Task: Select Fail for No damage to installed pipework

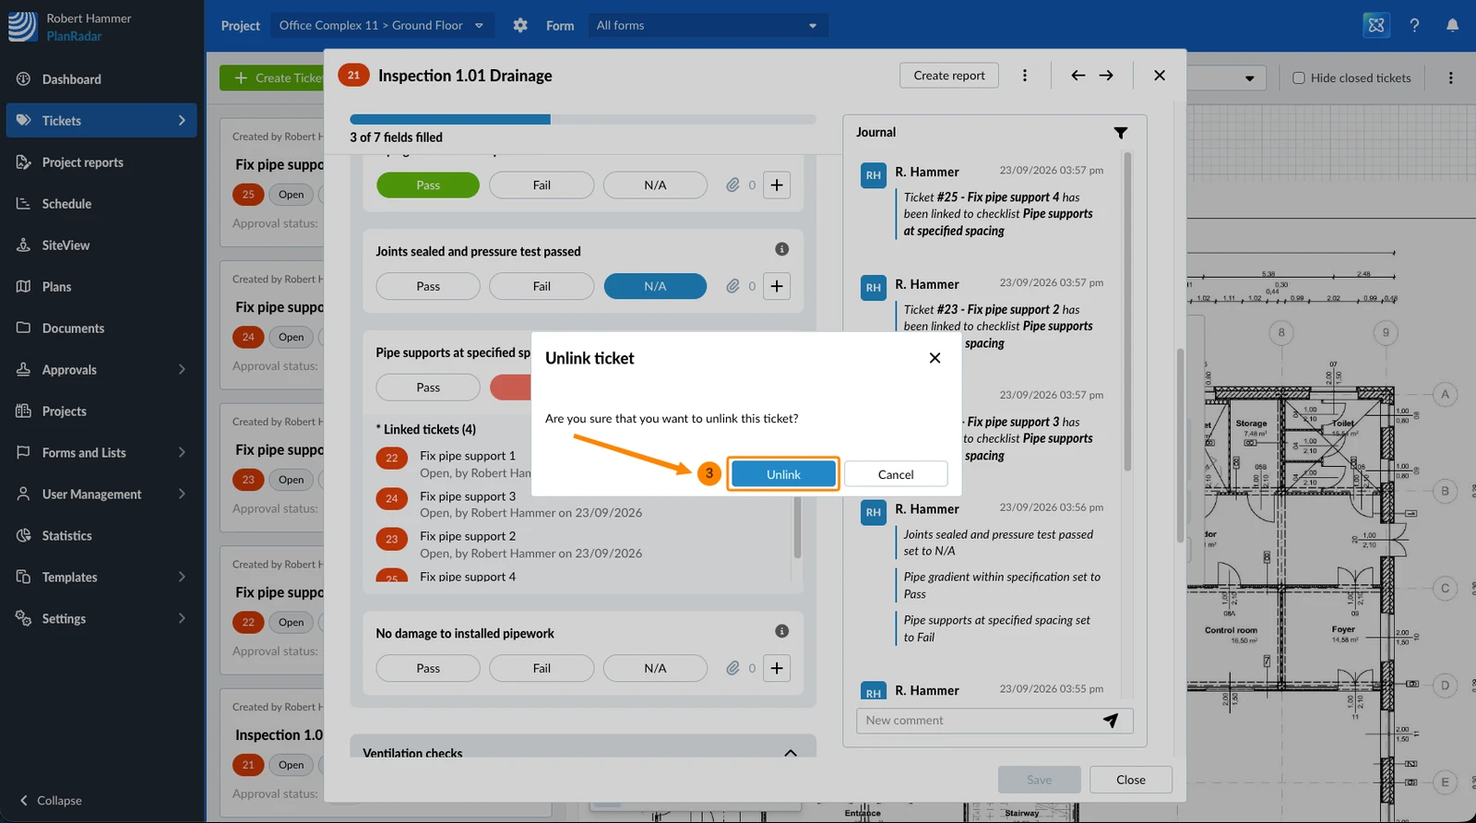Action: [542, 668]
